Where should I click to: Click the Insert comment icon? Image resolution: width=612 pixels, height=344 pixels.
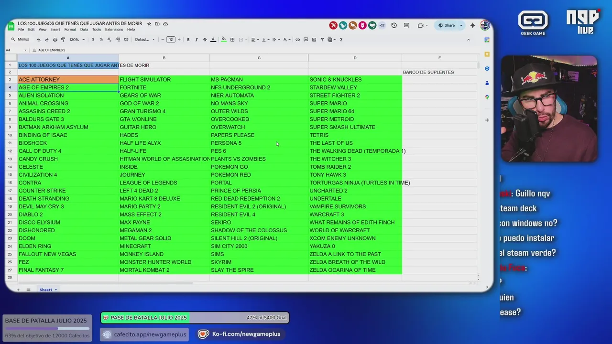pos(306,40)
